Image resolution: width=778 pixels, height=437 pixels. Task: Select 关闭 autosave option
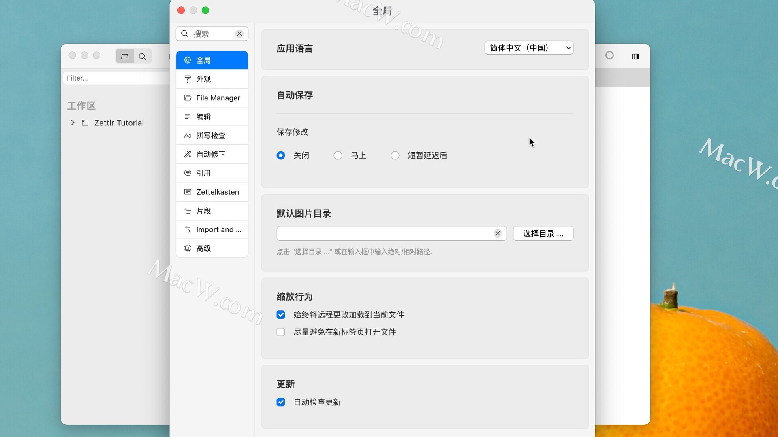click(281, 155)
